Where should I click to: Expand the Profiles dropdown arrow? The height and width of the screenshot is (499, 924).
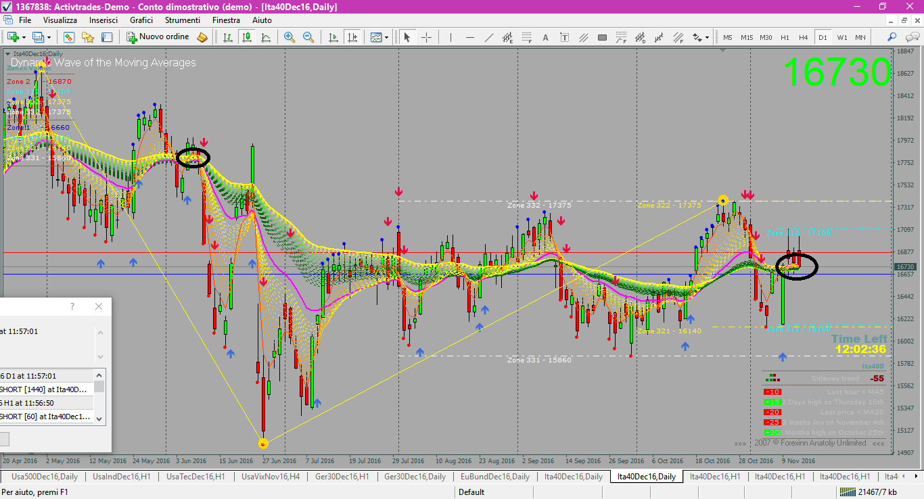pyautogui.click(x=49, y=37)
